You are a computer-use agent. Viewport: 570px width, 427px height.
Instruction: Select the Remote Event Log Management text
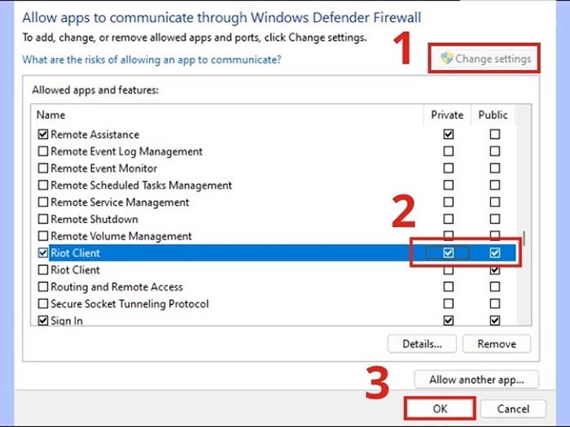(x=126, y=151)
